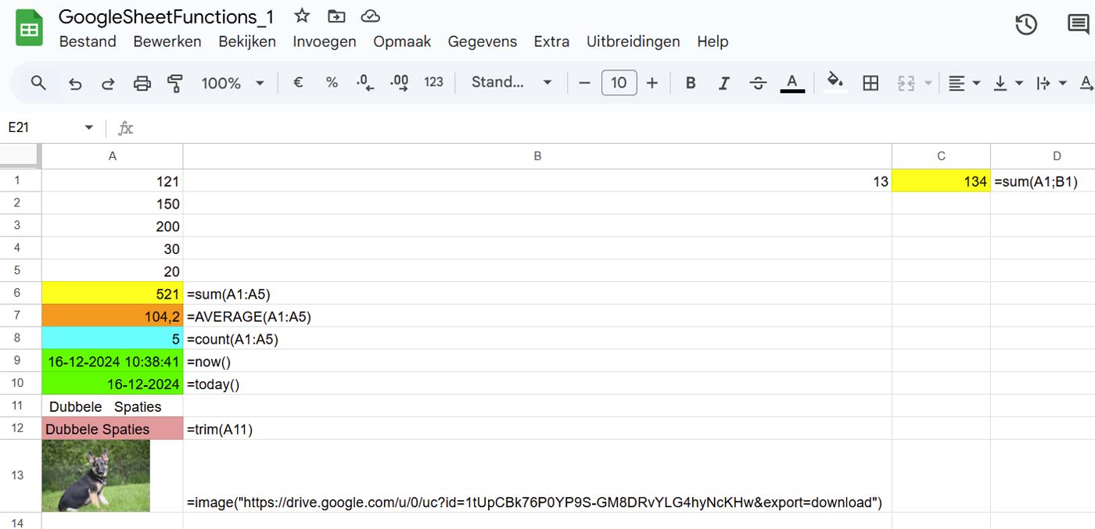Click the fill color bucket icon
Screen dimensions: 1095x529
tap(835, 82)
